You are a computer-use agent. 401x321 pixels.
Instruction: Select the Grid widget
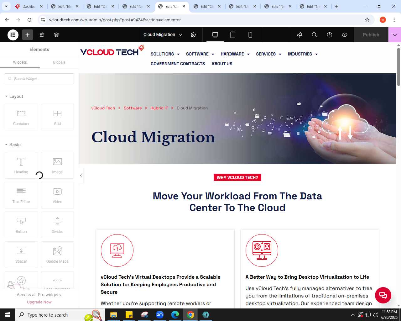(x=57, y=117)
